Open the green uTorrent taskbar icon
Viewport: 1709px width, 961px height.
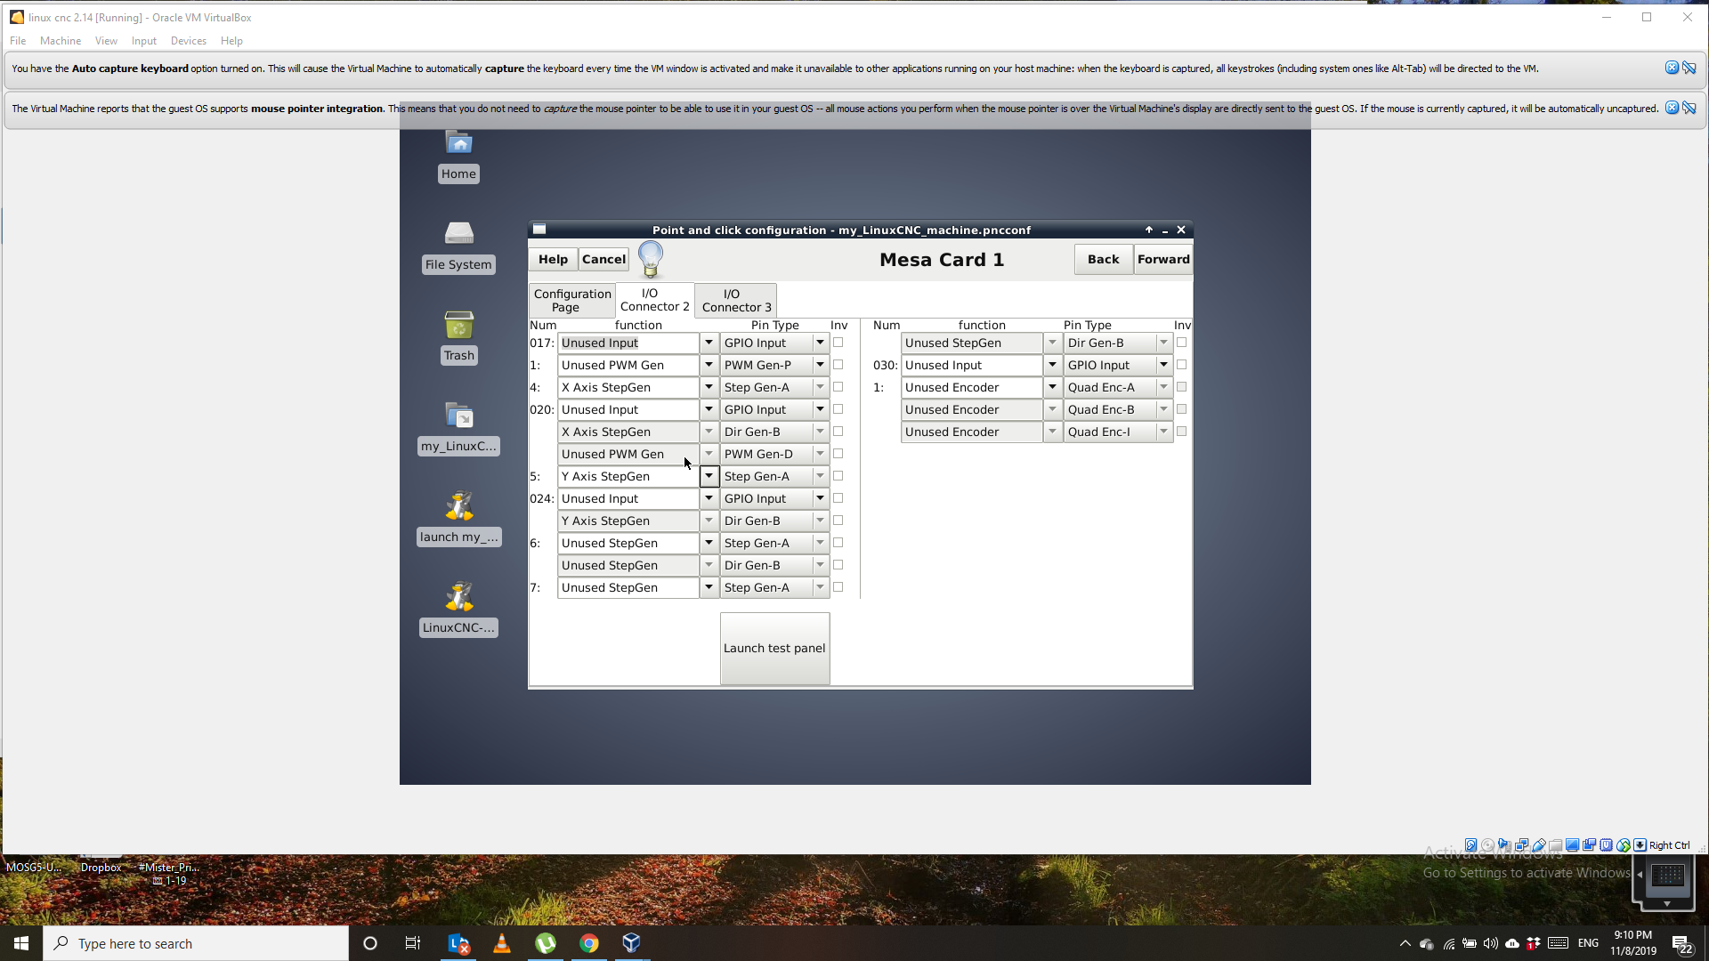click(546, 943)
